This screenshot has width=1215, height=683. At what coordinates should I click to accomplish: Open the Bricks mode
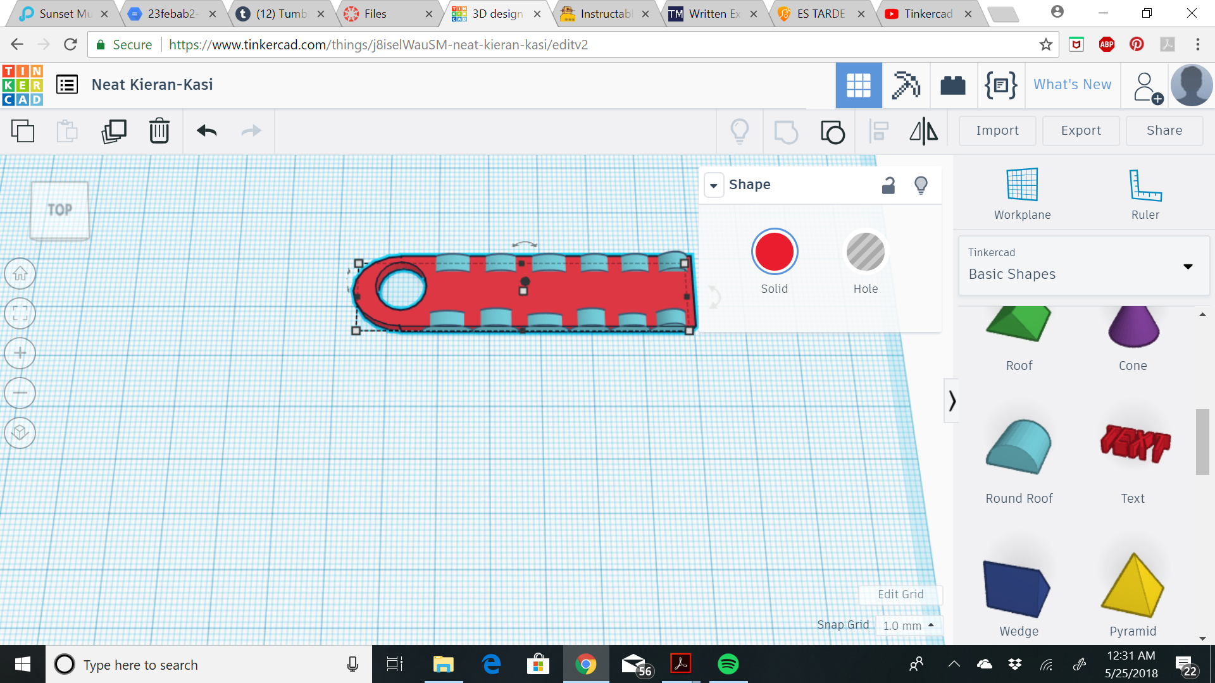(x=952, y=85)
